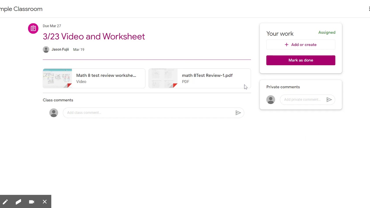Viewport: 370px width, 208px height.
Task: Click the pink assignment clipboard icon
Action: tap(33, 28)
